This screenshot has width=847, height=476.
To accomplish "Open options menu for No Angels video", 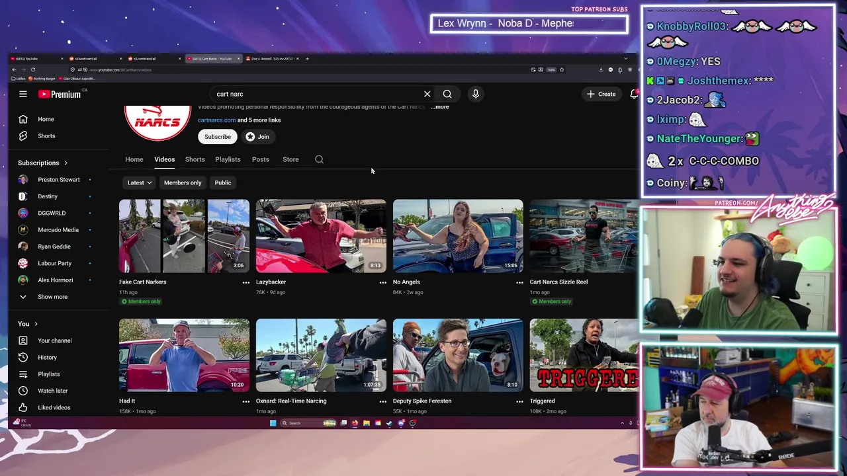I will click(519, 282).
